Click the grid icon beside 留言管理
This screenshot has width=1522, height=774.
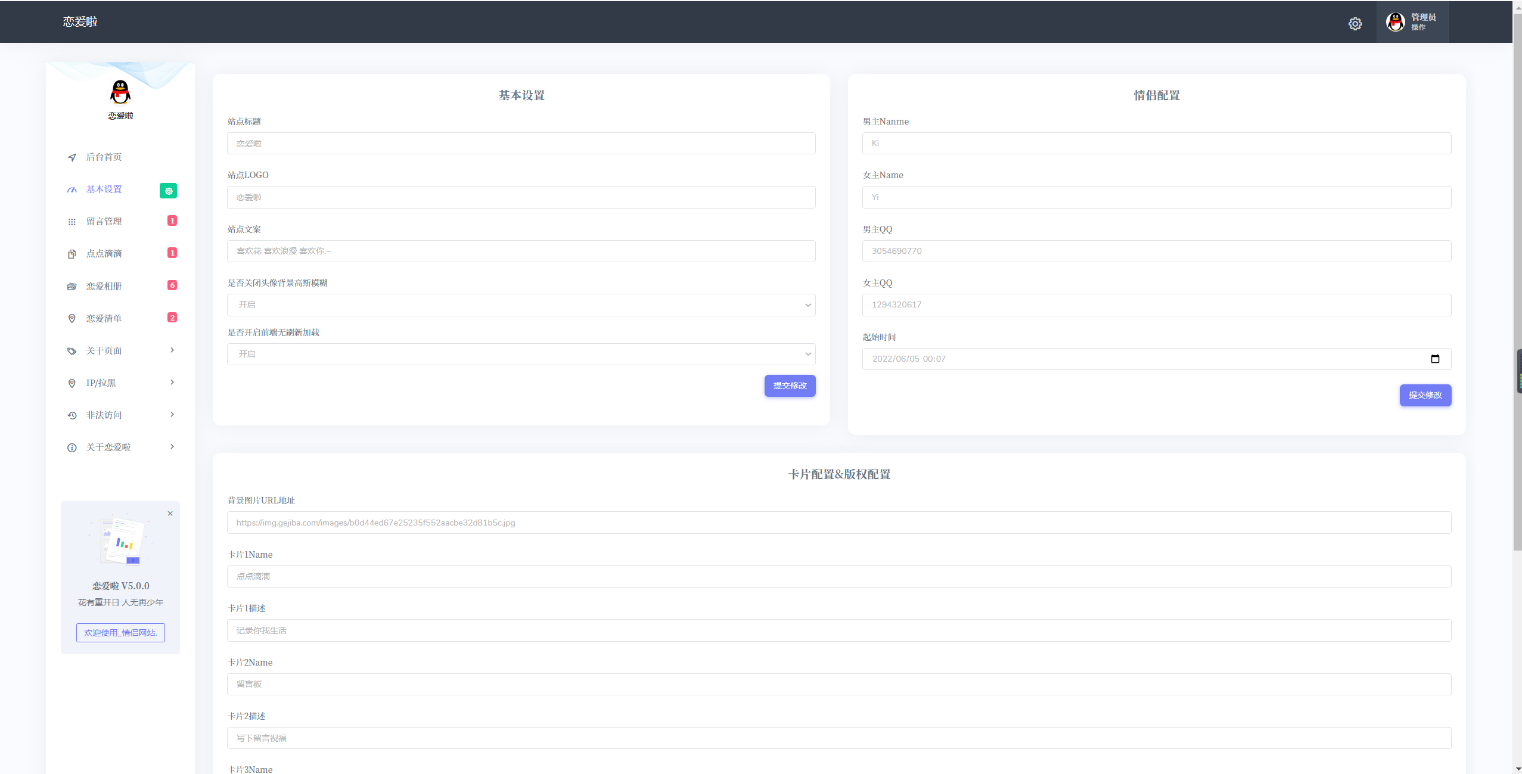point(72,222)
